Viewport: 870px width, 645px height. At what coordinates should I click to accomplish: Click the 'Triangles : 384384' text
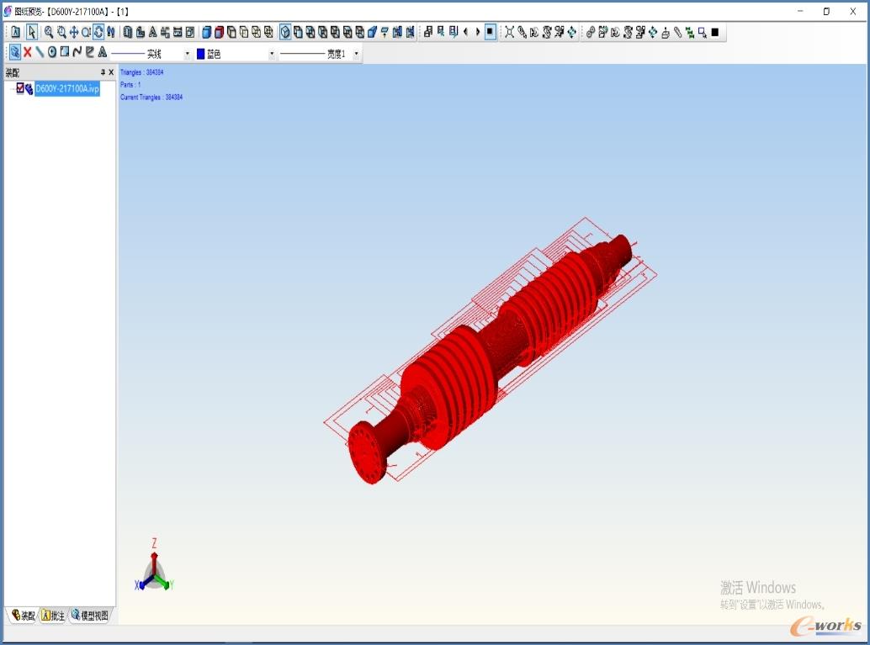[x=141, y=72]
